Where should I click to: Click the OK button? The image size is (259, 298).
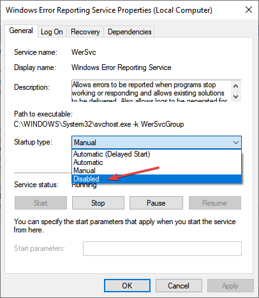(127, 286)
